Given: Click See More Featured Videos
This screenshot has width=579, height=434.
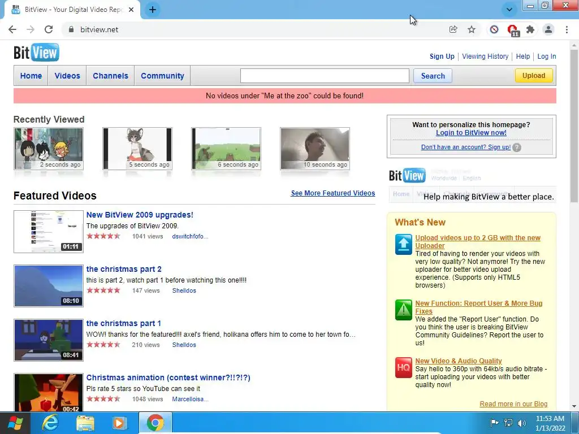Looking at the screenshot, I should click(332, 193).
